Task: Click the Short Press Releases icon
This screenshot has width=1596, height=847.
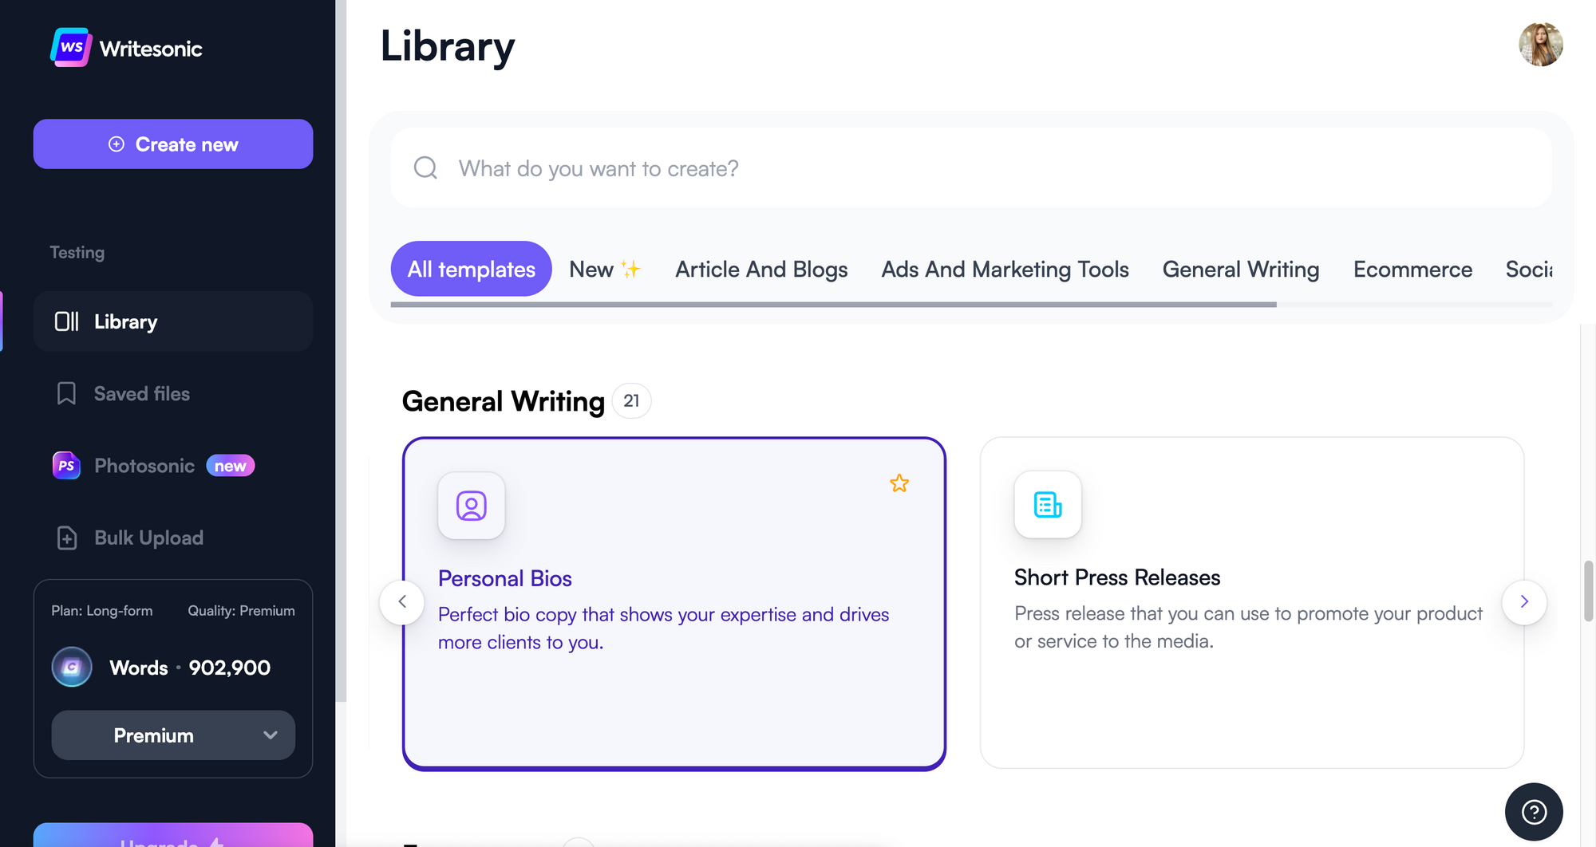Action: click(x=1048, y=505)
